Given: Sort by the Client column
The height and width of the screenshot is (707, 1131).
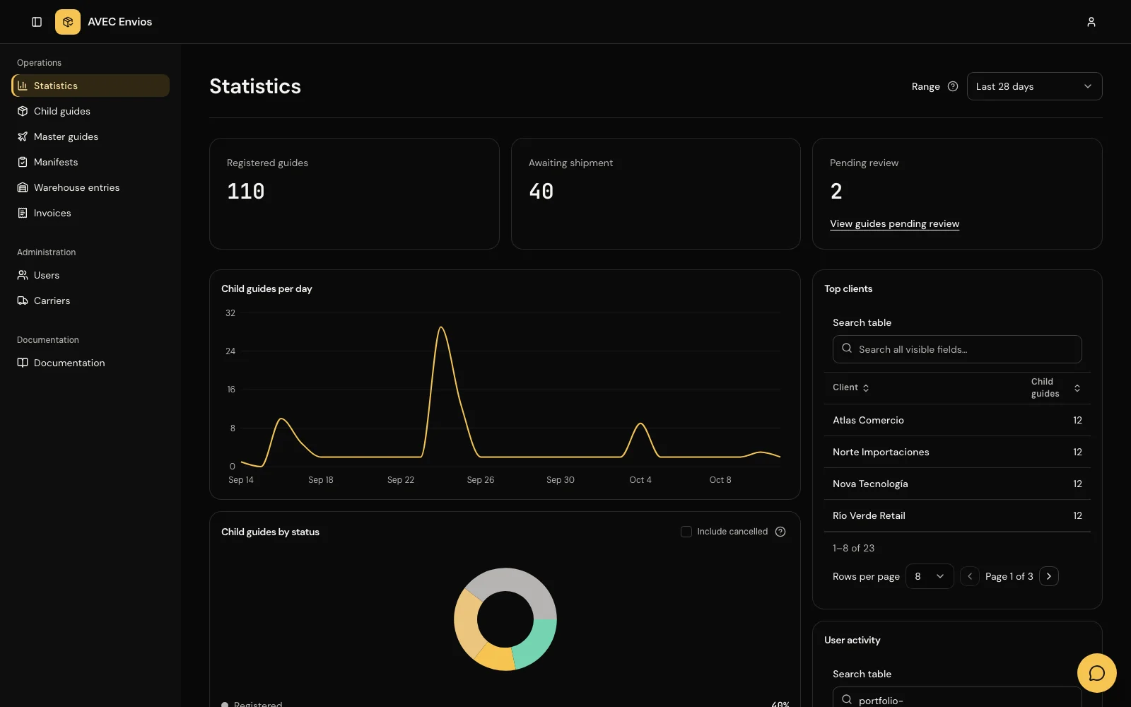Looking at the screenshot, I should tap(851, 387).
